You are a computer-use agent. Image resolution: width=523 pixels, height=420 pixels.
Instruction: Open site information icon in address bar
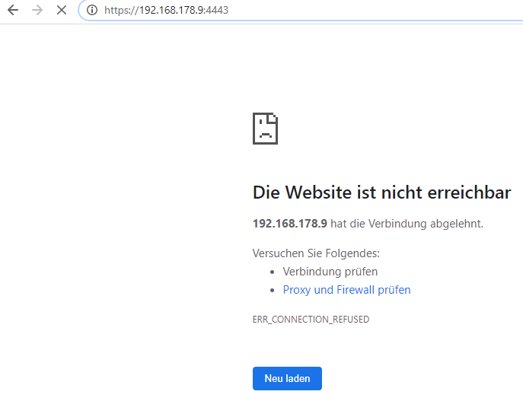point(92,10)
